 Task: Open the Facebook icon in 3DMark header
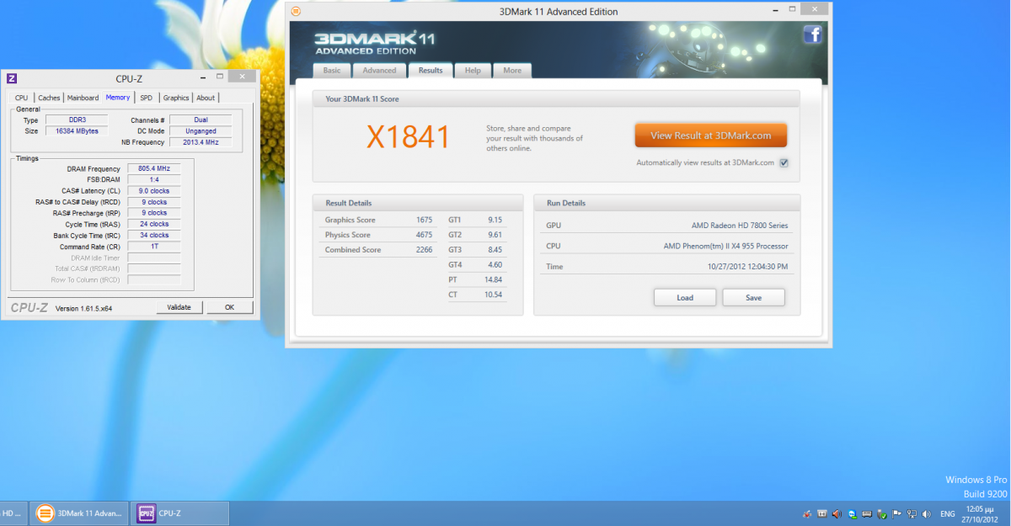[x=812, y=35]
